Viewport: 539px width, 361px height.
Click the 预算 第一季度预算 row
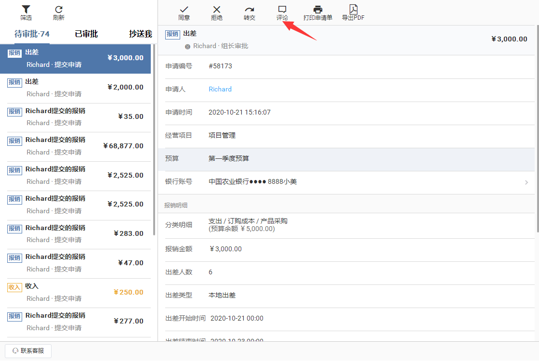point(346,159)
